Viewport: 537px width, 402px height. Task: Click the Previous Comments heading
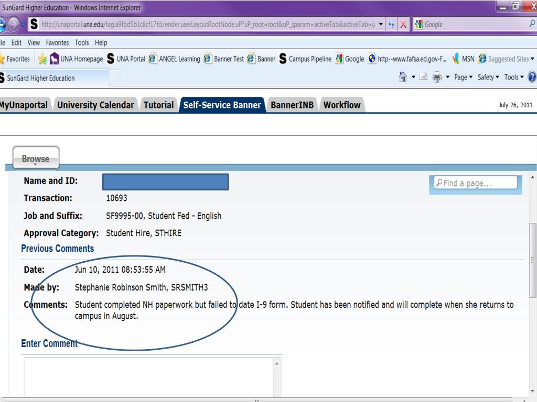[58, 249]
